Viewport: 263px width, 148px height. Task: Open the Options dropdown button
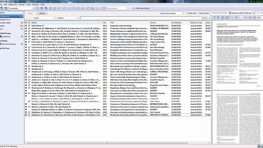click(42, 13)
